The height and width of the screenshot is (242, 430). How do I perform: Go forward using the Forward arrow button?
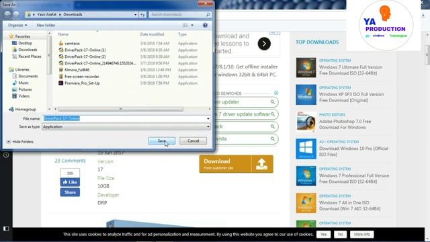click(16, 14)
